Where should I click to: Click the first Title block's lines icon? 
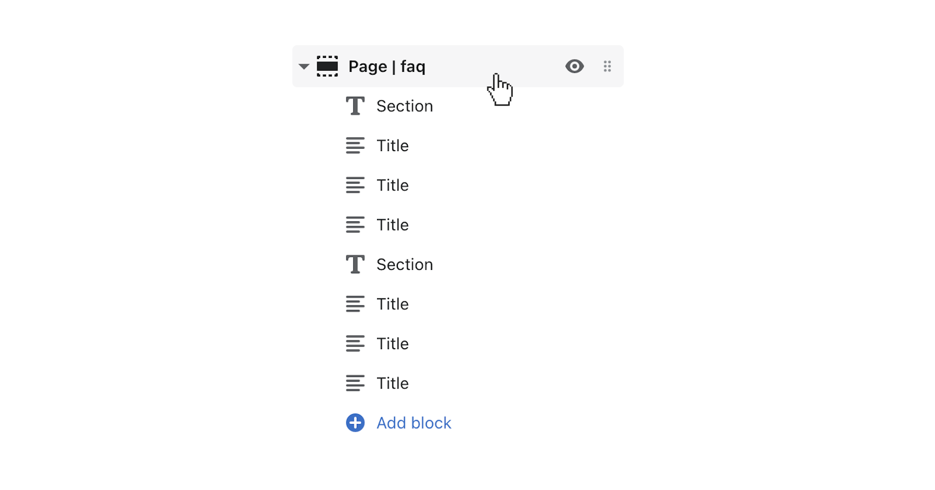355,145
